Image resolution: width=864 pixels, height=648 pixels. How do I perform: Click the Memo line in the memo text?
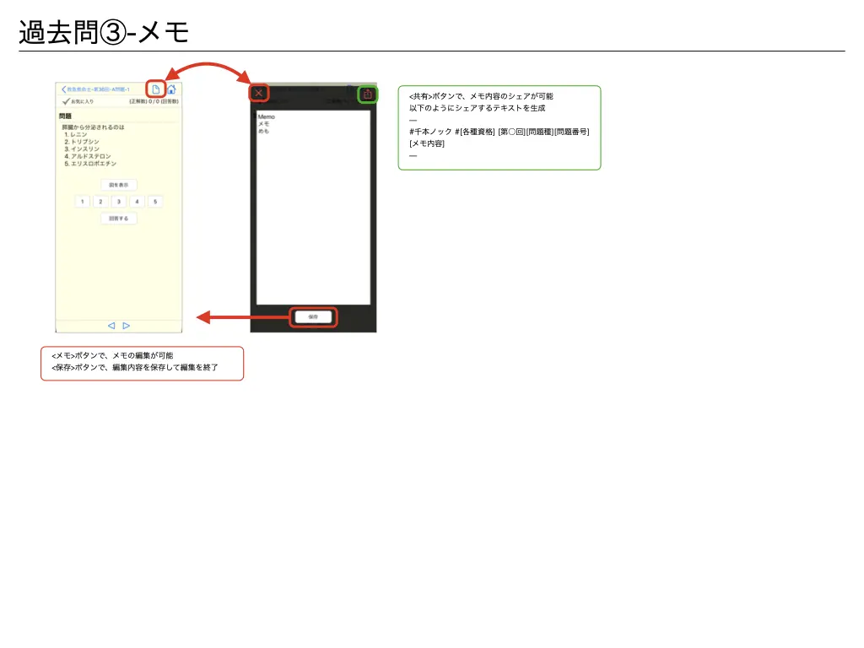coord(266,116)
